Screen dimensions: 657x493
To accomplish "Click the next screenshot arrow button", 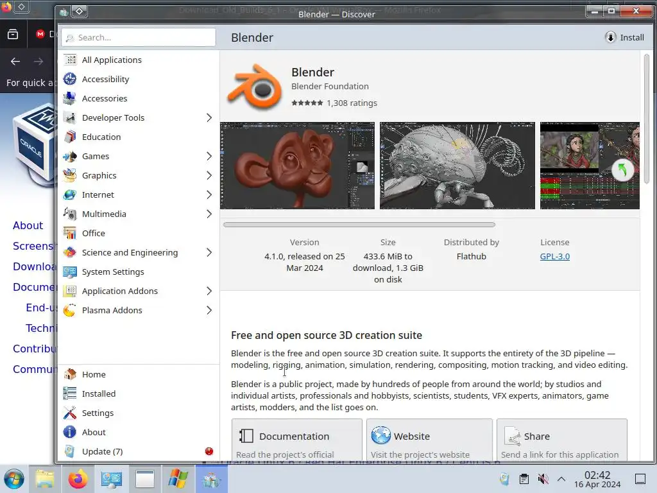I will (x=622, y=170).
